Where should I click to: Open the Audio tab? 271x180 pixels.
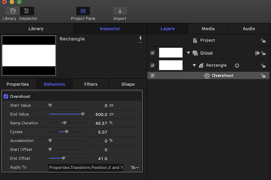(x=249, y=29)
